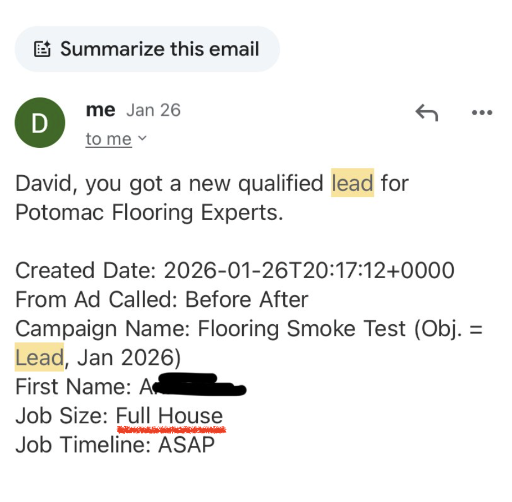Screen dimensions: 512x502
Task: Click the to me underlined link
Action: [x=108, y=139]
